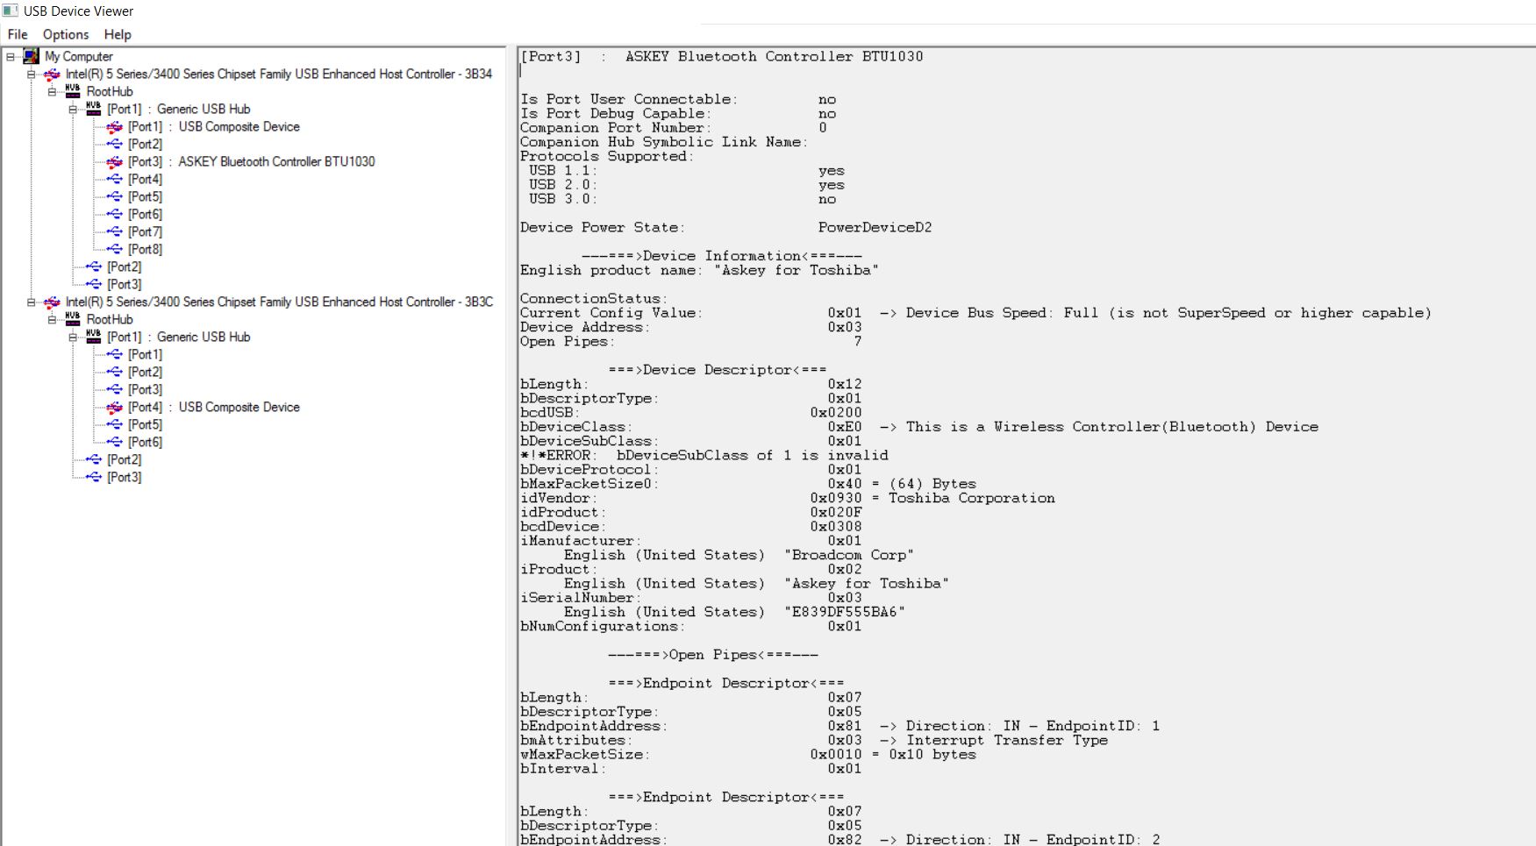Click the [Port1] icon inside 3B3C Generic USB Hub

click(x=115, y=354)
